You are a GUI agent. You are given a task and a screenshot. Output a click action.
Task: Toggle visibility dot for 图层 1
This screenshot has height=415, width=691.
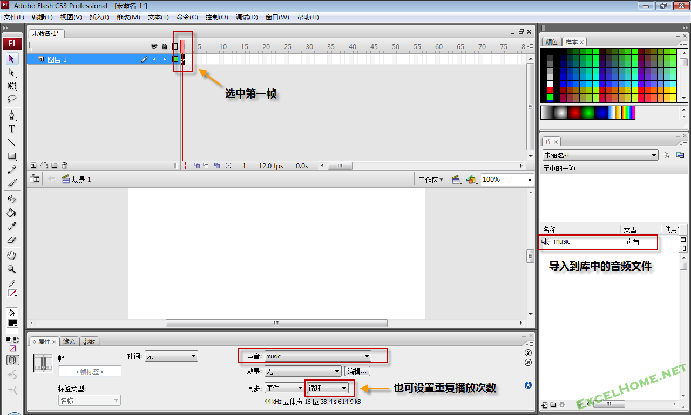coord(154,59)
